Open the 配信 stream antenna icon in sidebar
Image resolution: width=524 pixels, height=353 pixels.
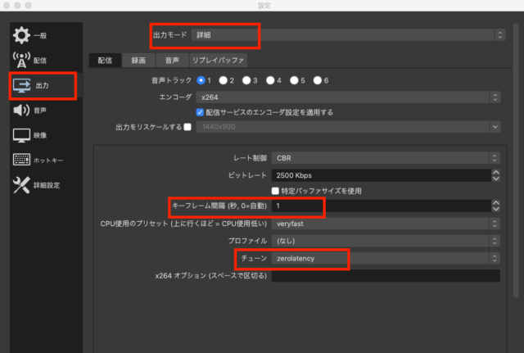[21, 60]
